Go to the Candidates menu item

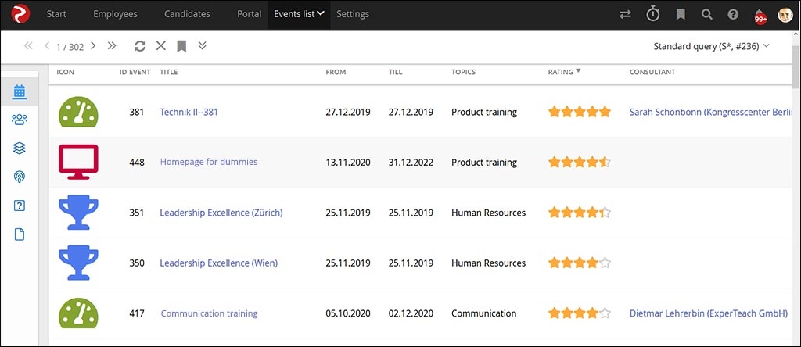coord(187,14)
